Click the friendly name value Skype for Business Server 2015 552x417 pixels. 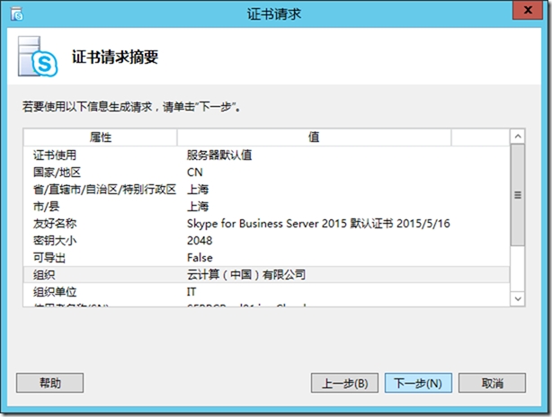[x=318, y=224]
